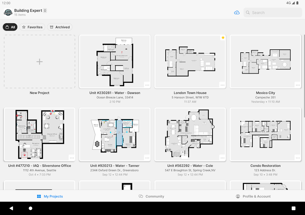Click the 15 items count text
The height and width of the screenshot is (215, 305).
point(20,15)
